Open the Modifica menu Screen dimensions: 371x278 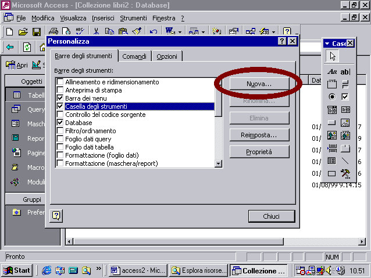click(43, 18)
